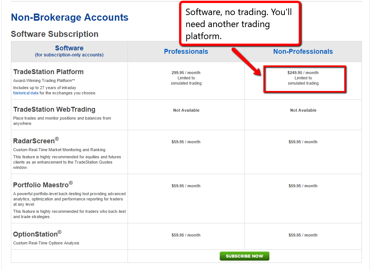Select the 299.95 / month Professionals price
This screenshot has width=377, height=270.
coord(186,73)
